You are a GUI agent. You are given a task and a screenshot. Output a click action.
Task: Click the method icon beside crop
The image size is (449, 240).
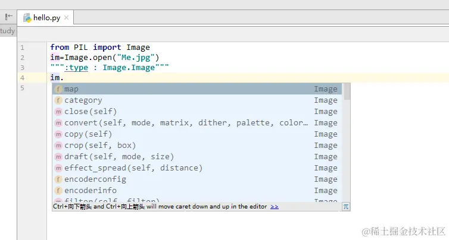pyautogui.click(x=58, y=146)
